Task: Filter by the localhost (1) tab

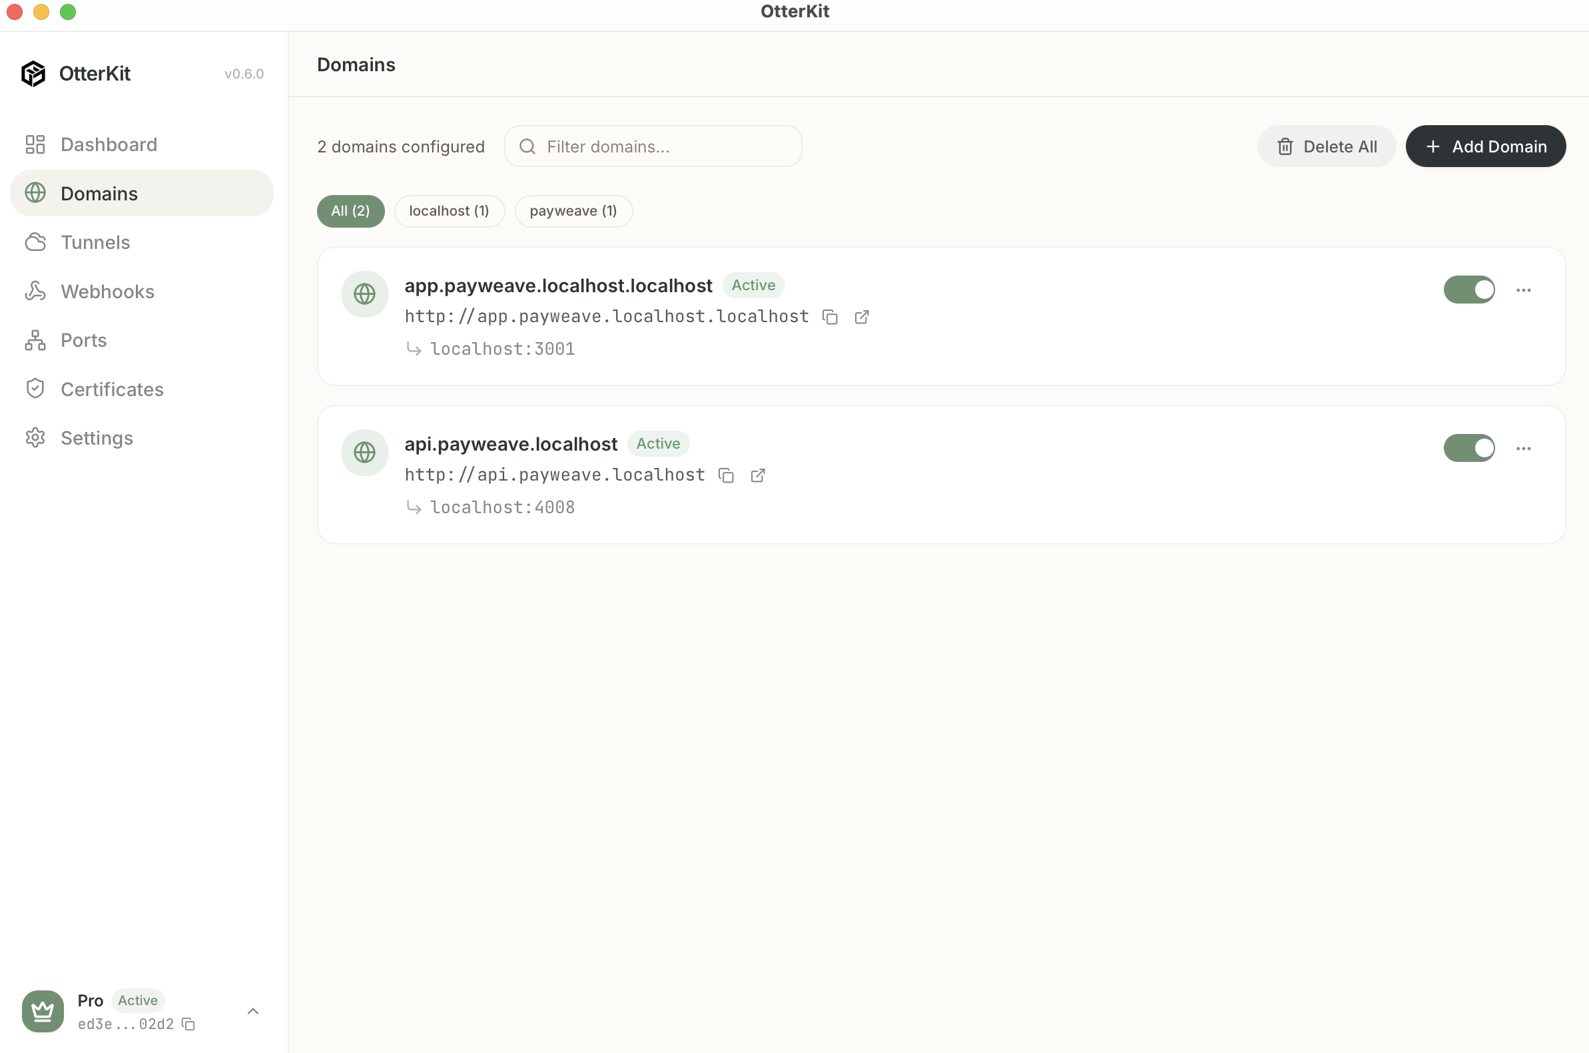Action: tap(449, 211)
